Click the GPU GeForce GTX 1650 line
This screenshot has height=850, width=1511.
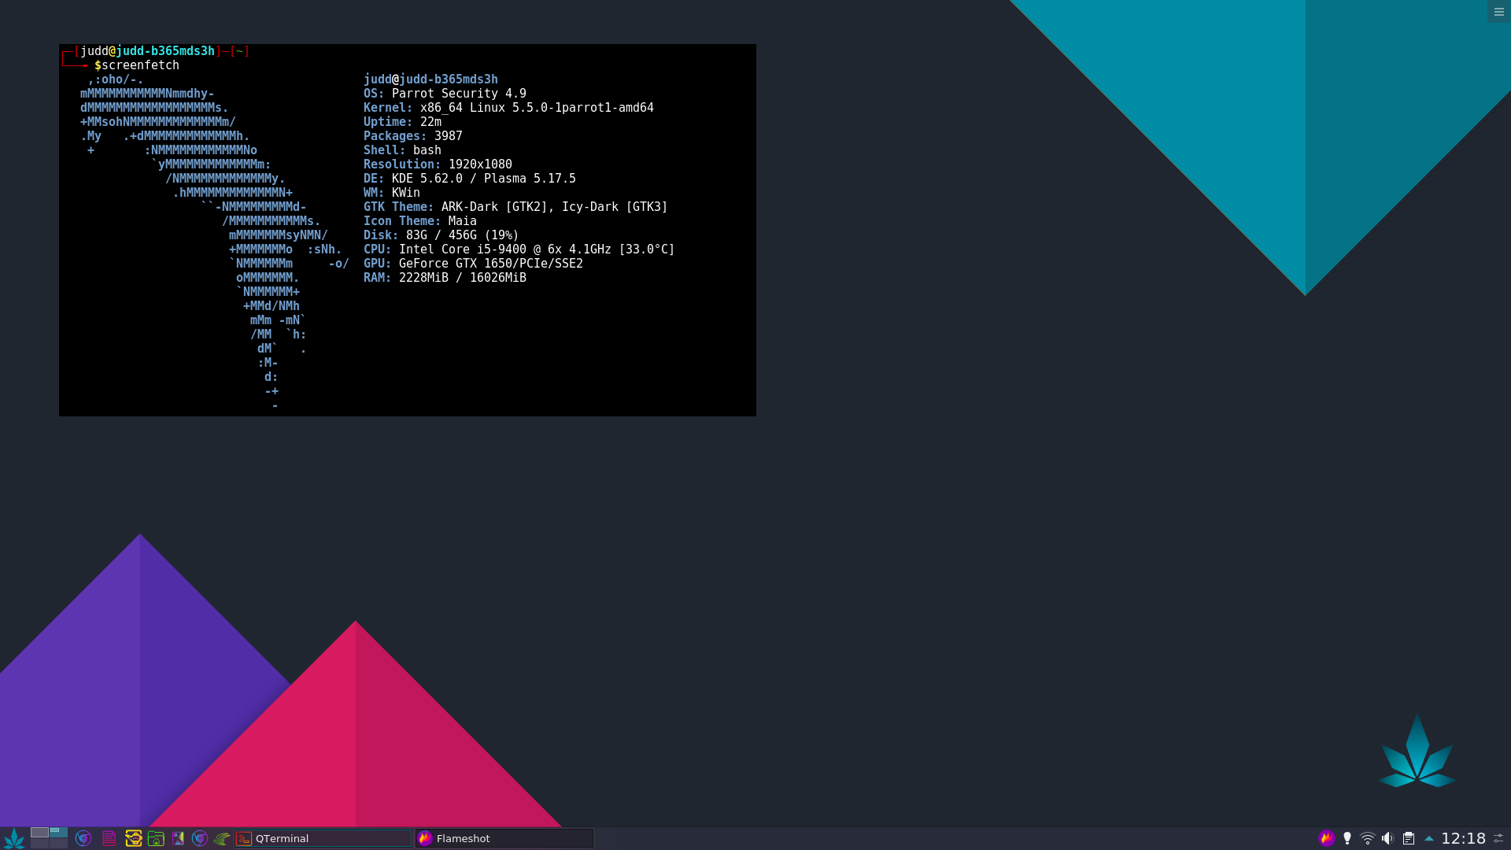tap(473, 264)
